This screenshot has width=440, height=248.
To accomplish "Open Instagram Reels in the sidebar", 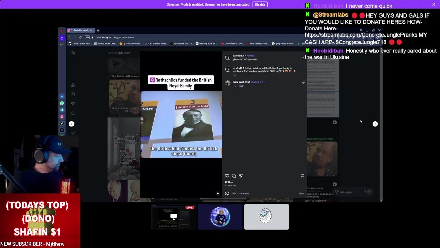I will coord(73,94).
